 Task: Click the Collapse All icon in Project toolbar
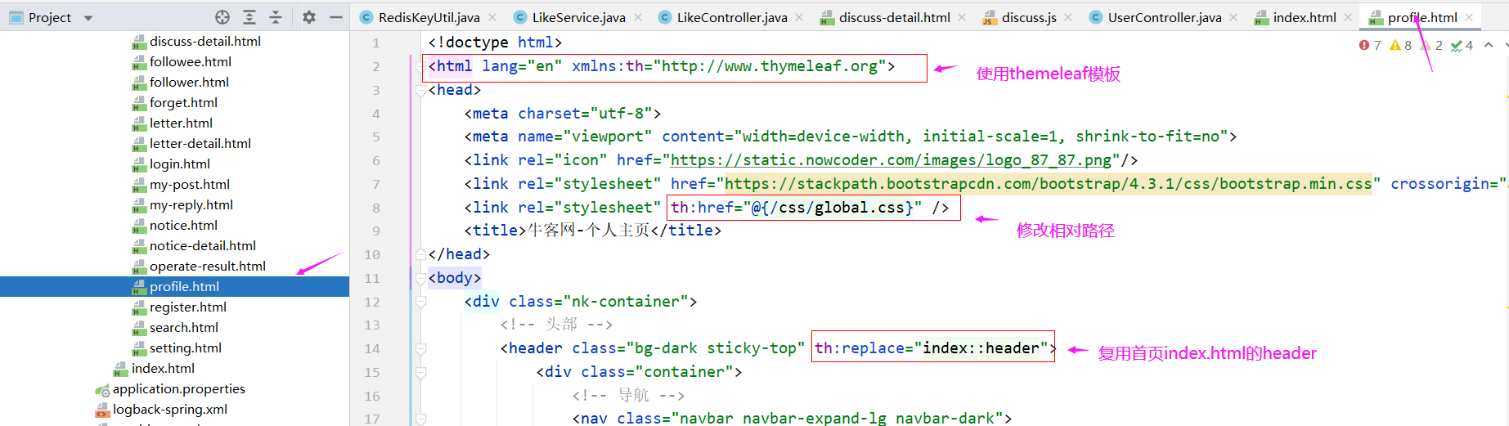276,17
